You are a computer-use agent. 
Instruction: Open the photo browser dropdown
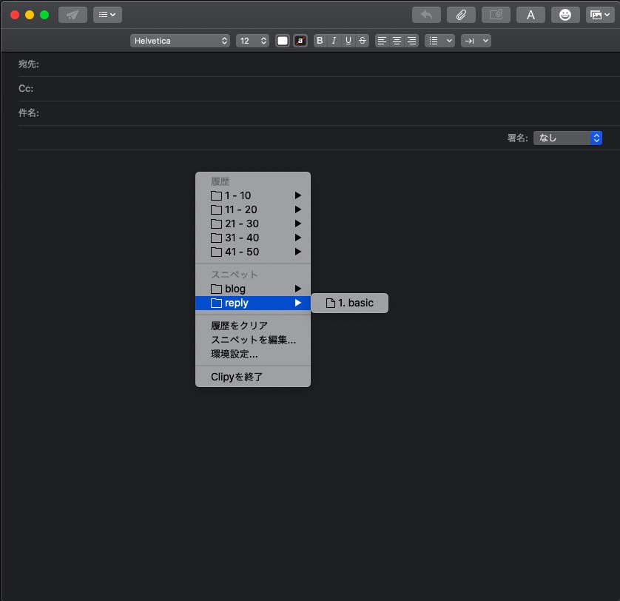[600, 15]
